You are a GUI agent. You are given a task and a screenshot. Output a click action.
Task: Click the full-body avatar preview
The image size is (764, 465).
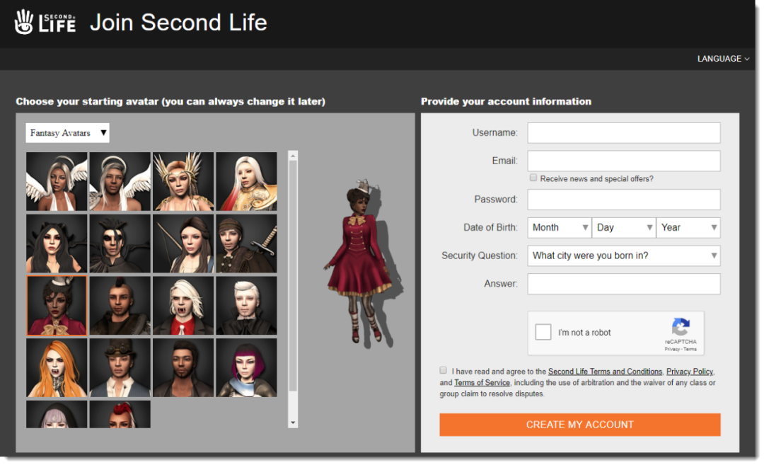pos(362,263)
